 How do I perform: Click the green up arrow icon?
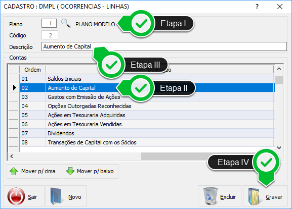click(x=14, y=171)
